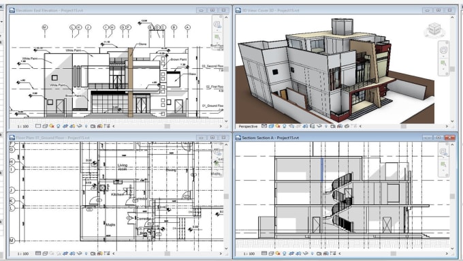
Task: Click the vertical scrollbar thumb in Section A
Action: point(452,196)
